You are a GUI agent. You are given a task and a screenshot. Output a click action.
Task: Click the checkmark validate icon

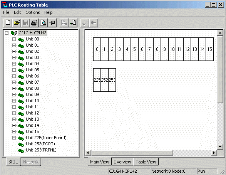coord(85,23)
